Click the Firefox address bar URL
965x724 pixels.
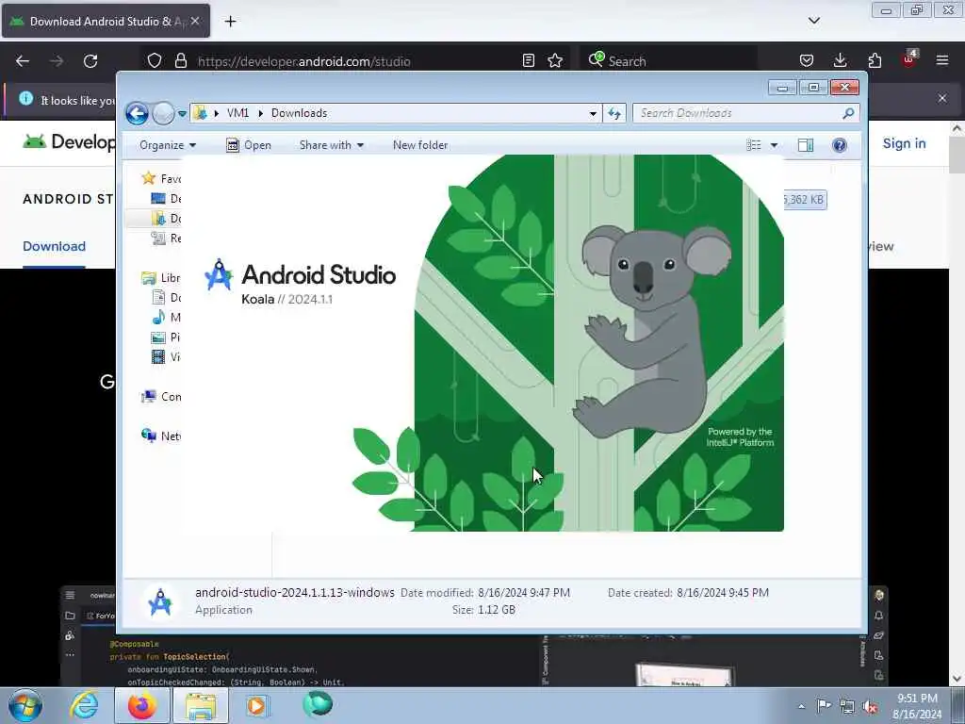point(304,61)
